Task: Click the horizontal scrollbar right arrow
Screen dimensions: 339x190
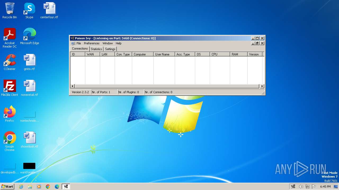Action: tap(262, 86)
